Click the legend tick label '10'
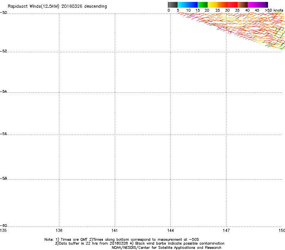The height and width of the screenshot is (250, 285). 188,10
